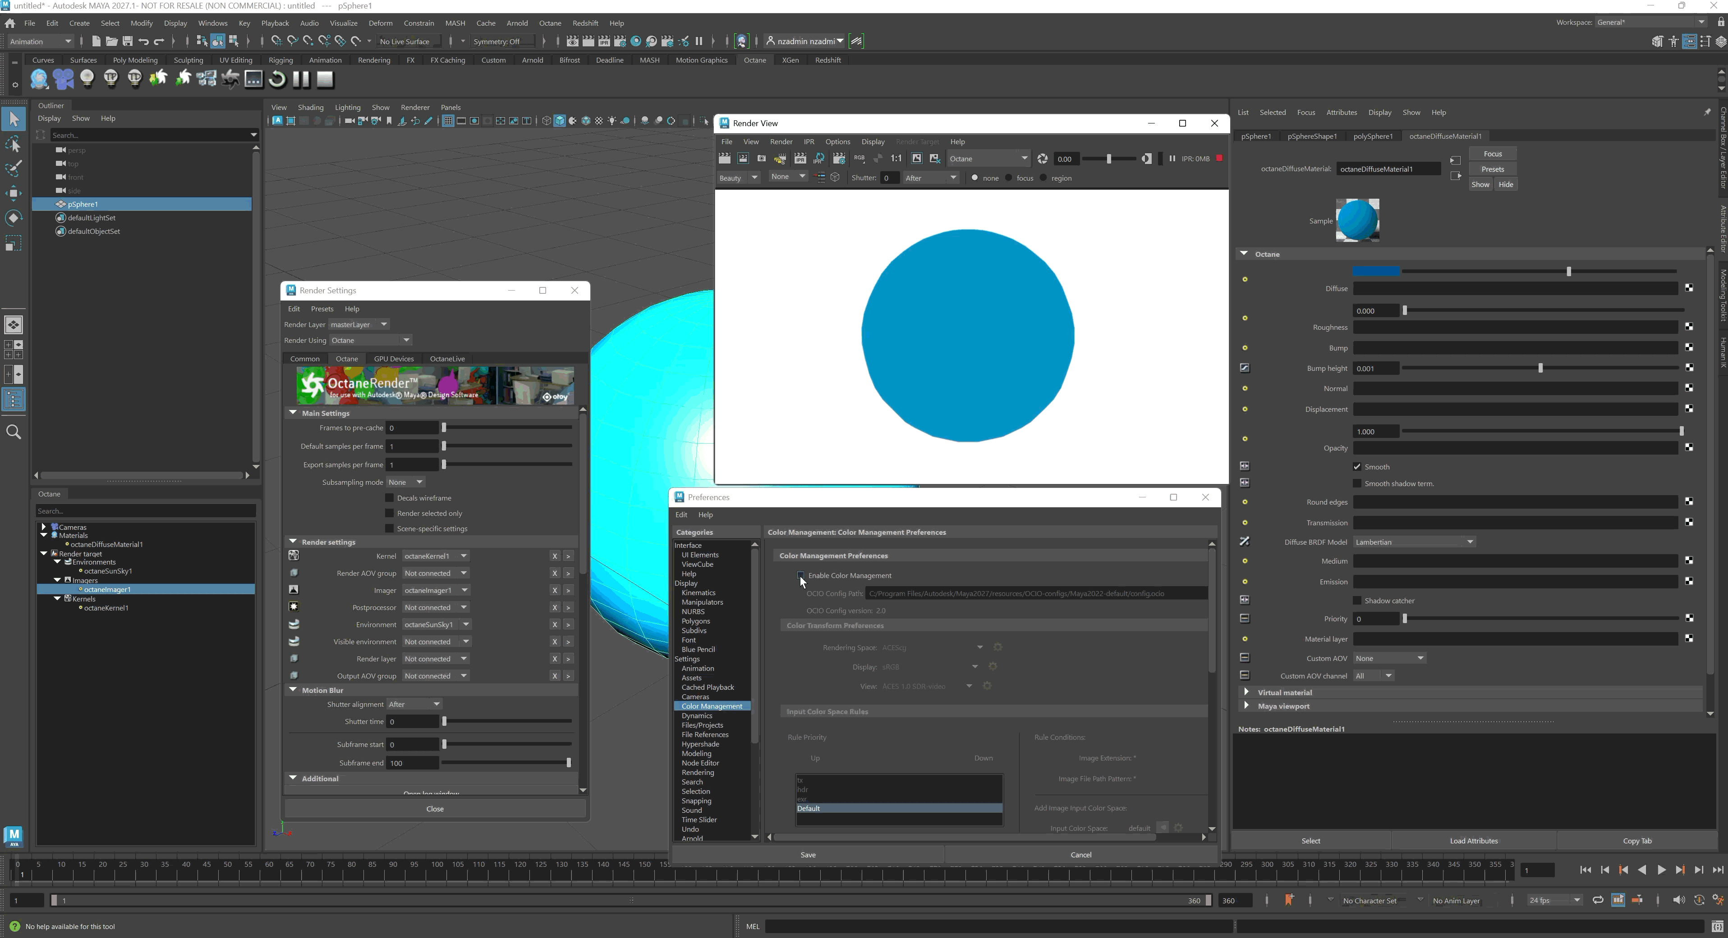Viewport: 1728px width, 938px height.
Task: Enable Smooth shadow term. checkbox
Action: pyautogui.click(x=1357, y=484)
